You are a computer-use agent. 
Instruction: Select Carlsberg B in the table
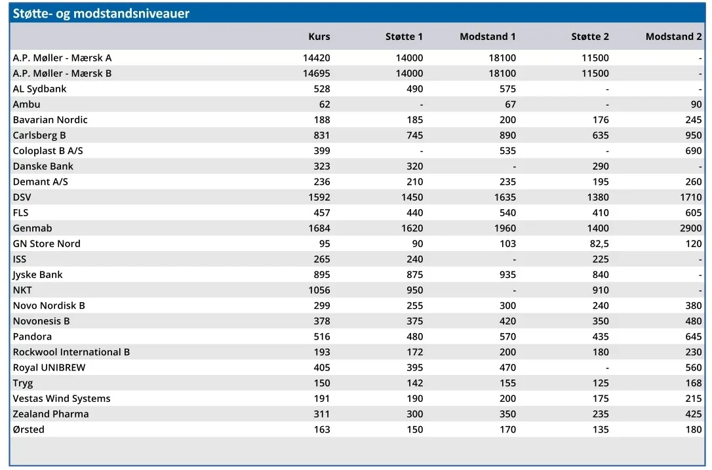point(39,135)
